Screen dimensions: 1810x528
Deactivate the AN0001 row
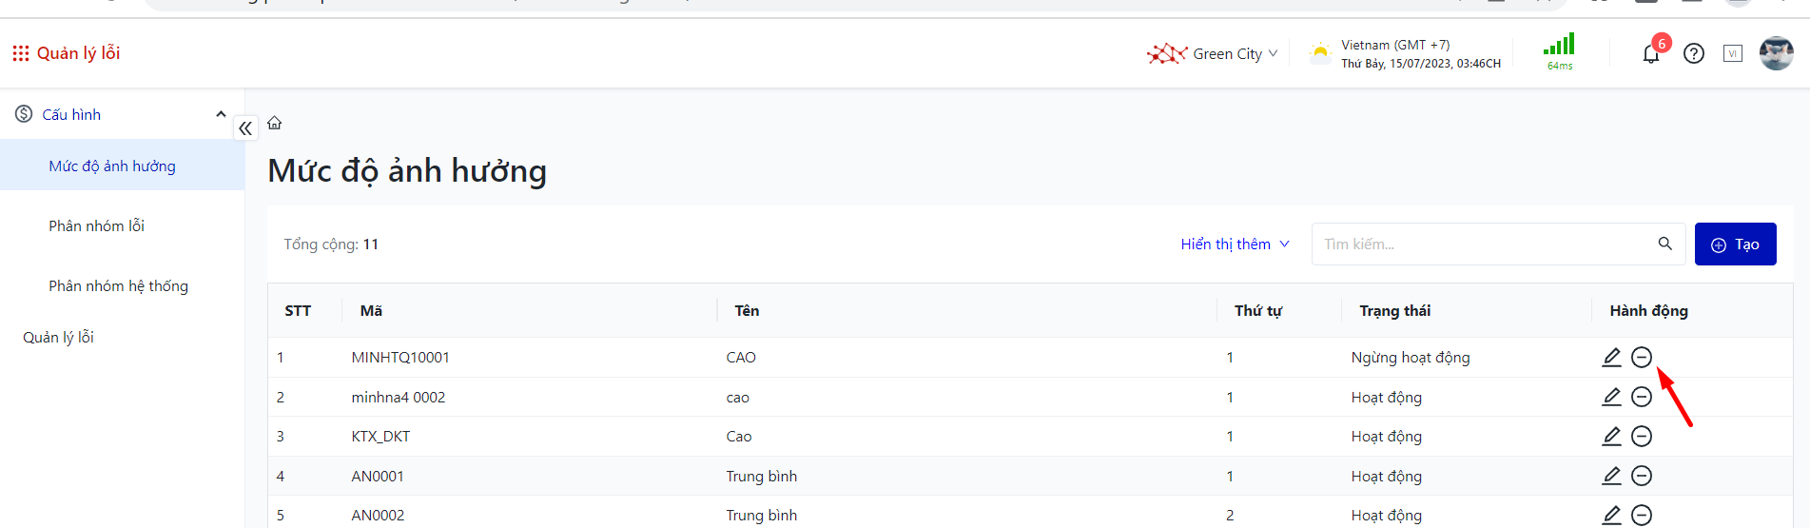coord(1642,476)
